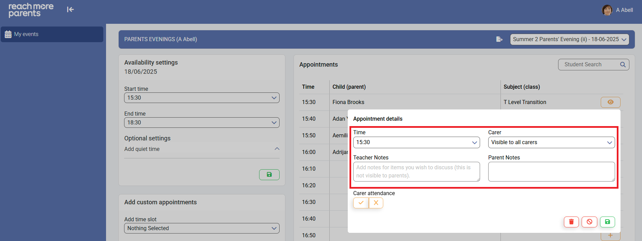Click the red cancel circle icon

coord(589,222)
